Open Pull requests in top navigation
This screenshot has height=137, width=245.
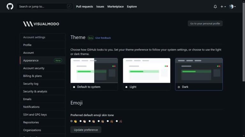pos(85,7)
